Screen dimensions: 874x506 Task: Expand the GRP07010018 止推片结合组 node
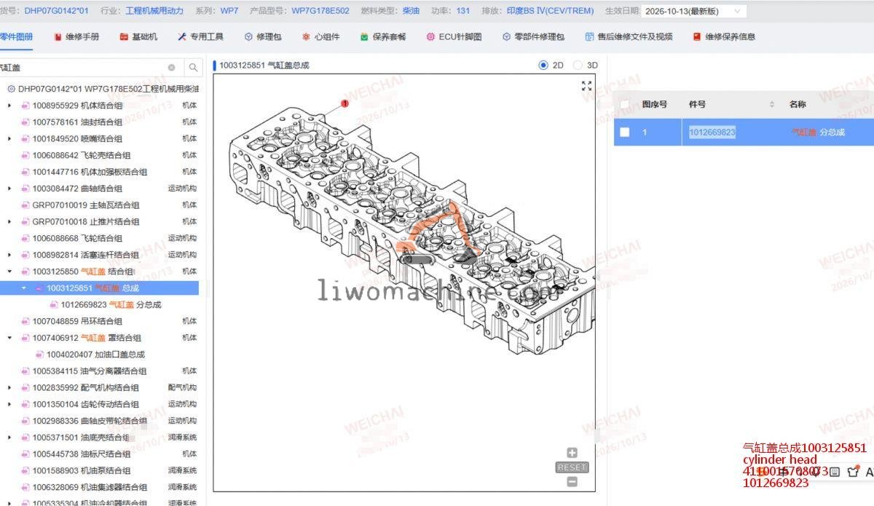coord(9,221)
